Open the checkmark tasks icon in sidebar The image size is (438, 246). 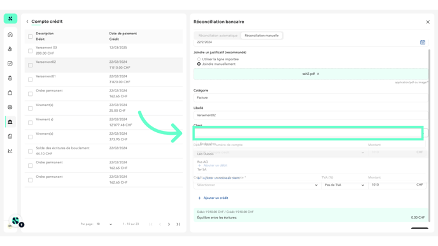point(10,64)
